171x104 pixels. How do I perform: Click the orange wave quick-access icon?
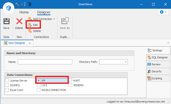point(17,4)
